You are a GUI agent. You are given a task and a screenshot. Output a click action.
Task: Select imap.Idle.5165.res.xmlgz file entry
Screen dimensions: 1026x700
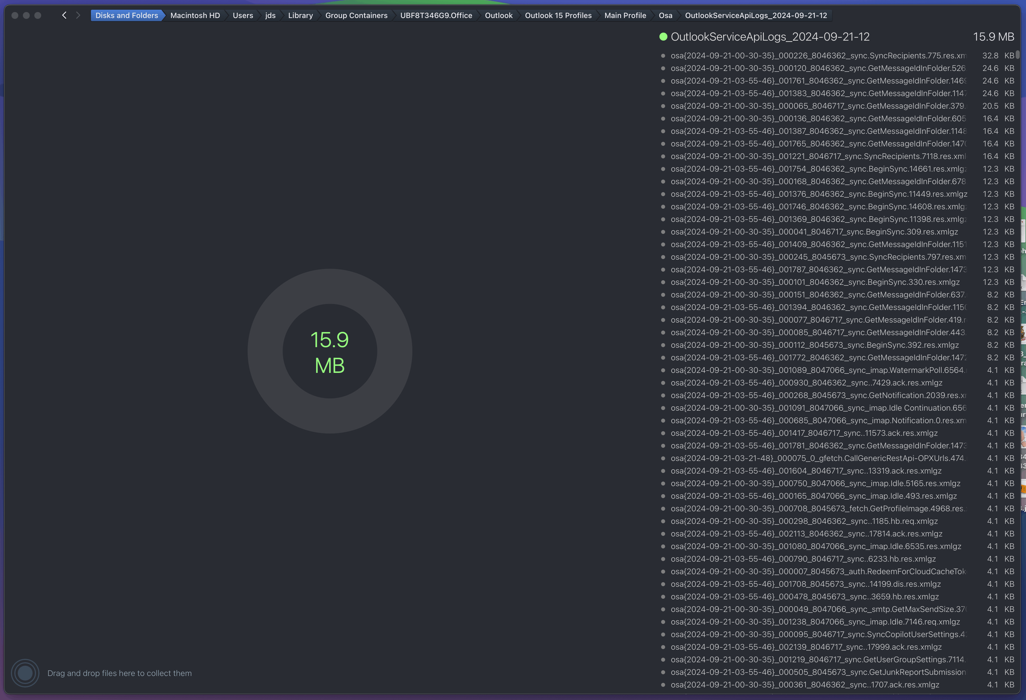pyautogui.click(x=815, y=483)
